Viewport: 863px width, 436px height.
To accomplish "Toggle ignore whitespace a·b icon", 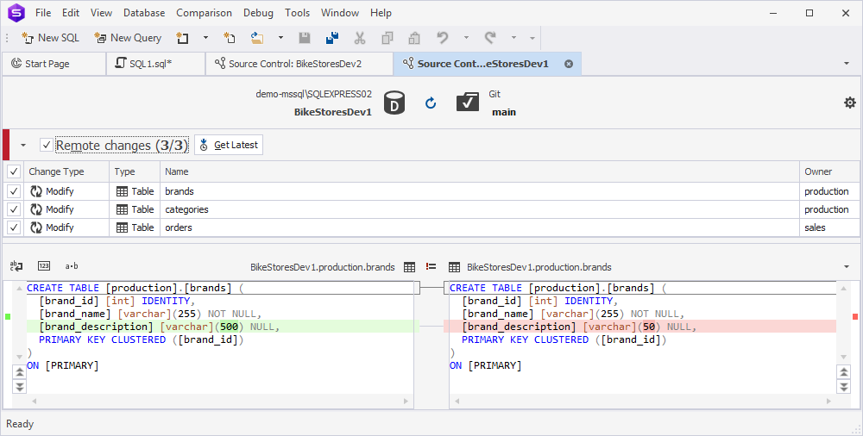I will click(72, 266).
